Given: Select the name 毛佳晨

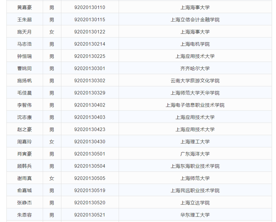Looking at the screenshot, I should pos(25,93).
